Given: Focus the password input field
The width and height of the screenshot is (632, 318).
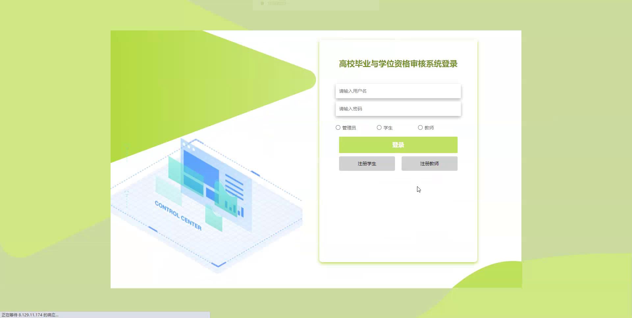Looking at the screenshot, I should click(x=398, y=109).
